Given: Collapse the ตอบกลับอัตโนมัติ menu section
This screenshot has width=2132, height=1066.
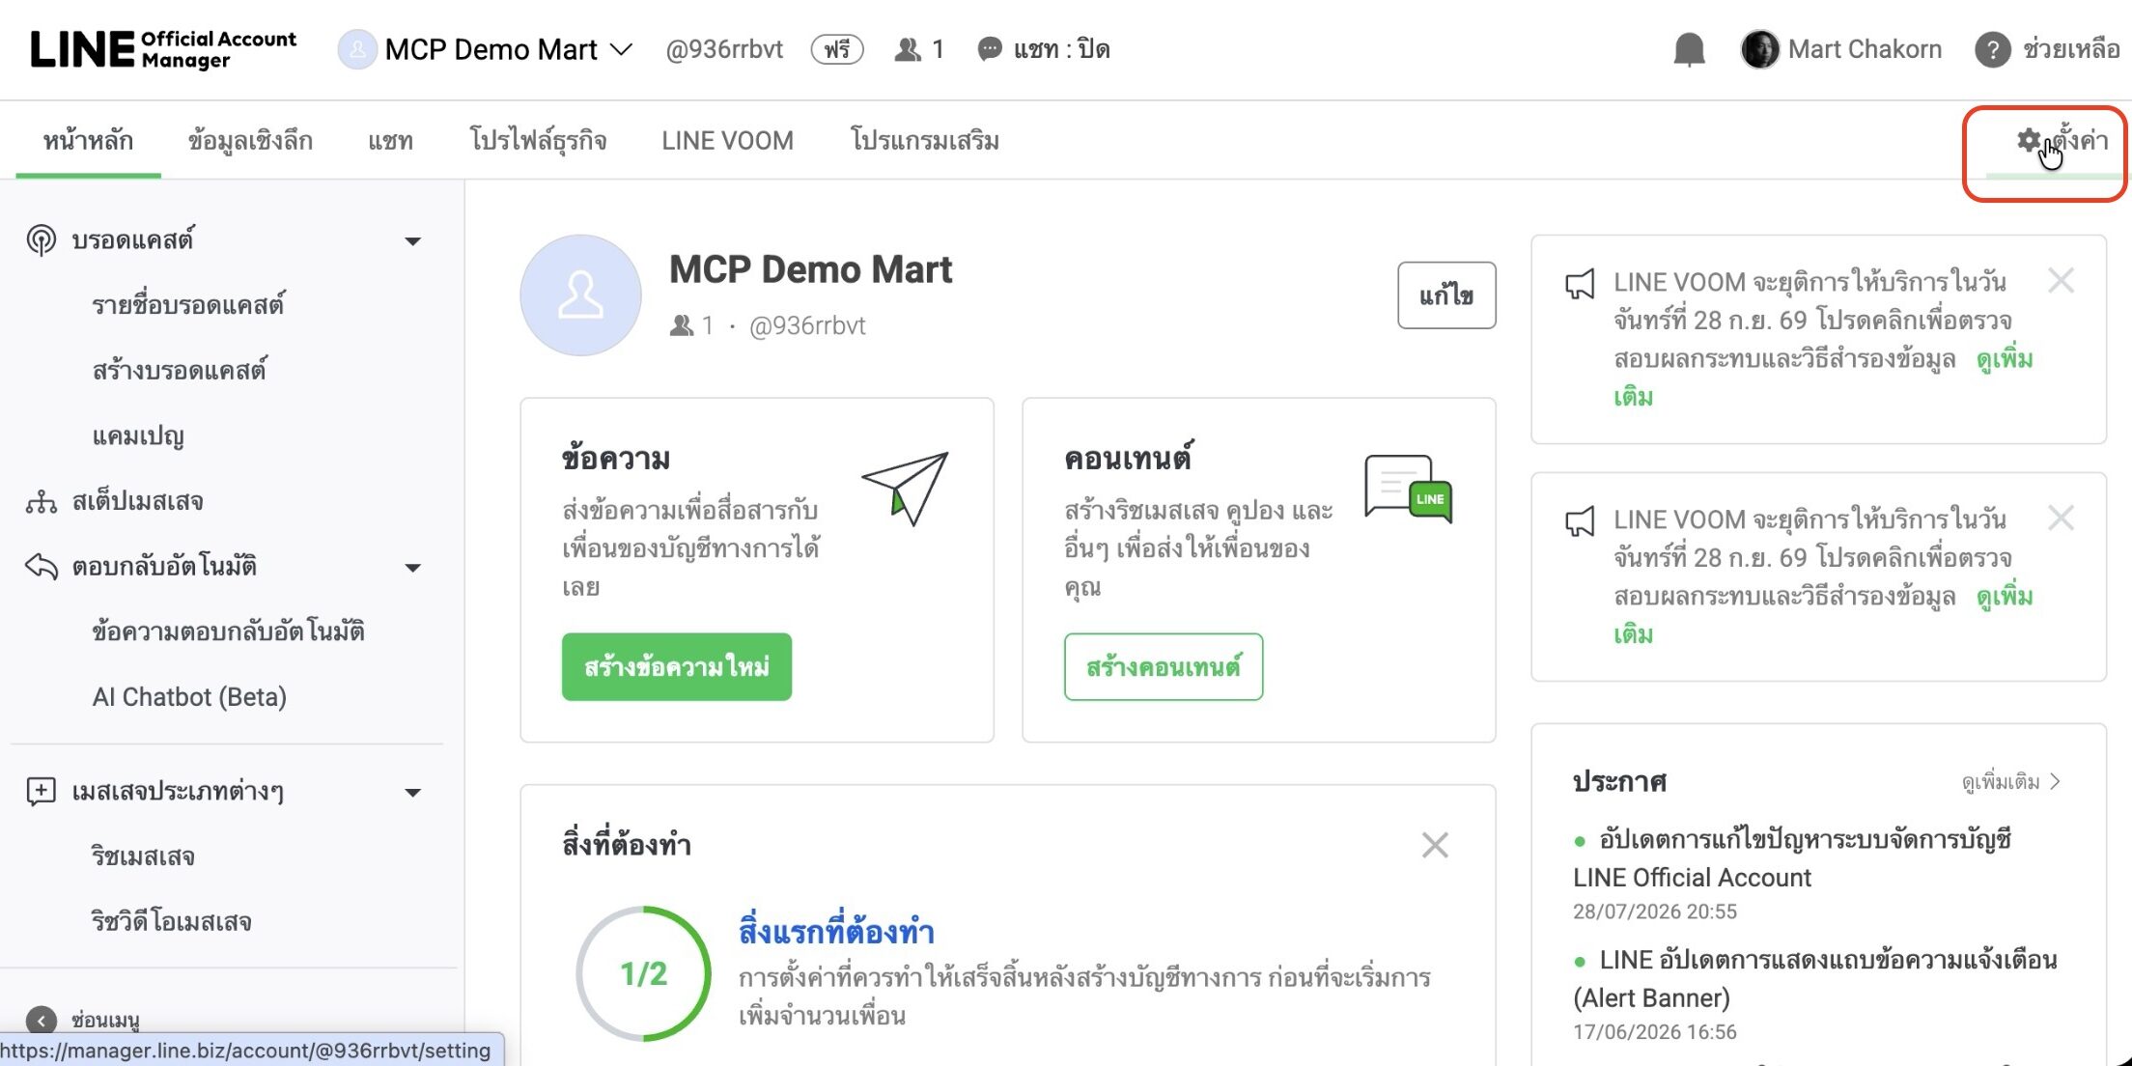Looking at the screenshot, I should [x=412, y=567].
